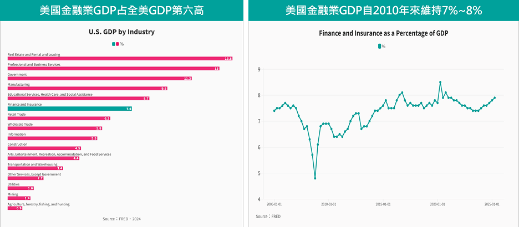Click the first data point on line chart
The height and width of the screenshot is (227, 519).
click(274, 111)
